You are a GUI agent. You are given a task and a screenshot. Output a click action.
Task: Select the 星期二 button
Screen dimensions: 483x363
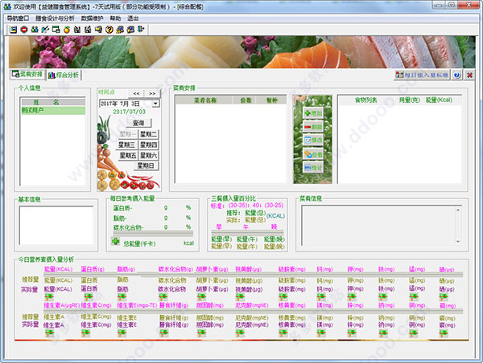point(148,134)
